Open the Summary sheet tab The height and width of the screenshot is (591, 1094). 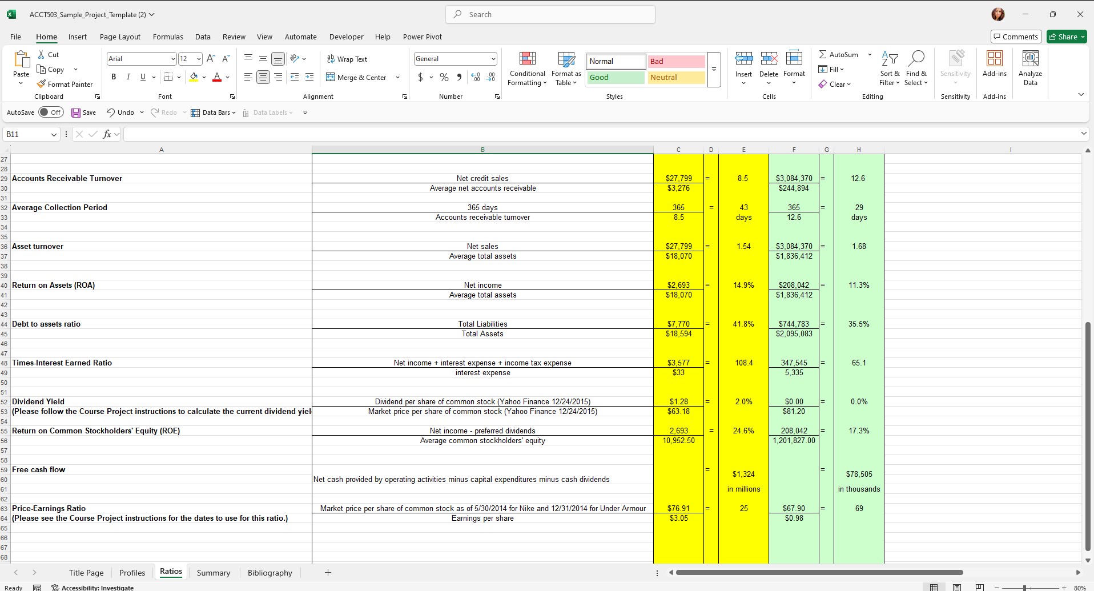click(213, 572)
